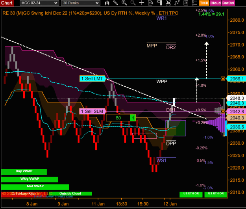Image resolution: width=246 pixels, height=209 pixels.
Task: Click the 2042.8 pink price marker
Action: pos(237,112)
